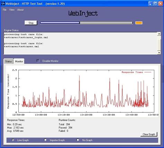Click the Engine Status scroll up arrow
Viewport: 164px width, 148px height.
coord(159,34)
